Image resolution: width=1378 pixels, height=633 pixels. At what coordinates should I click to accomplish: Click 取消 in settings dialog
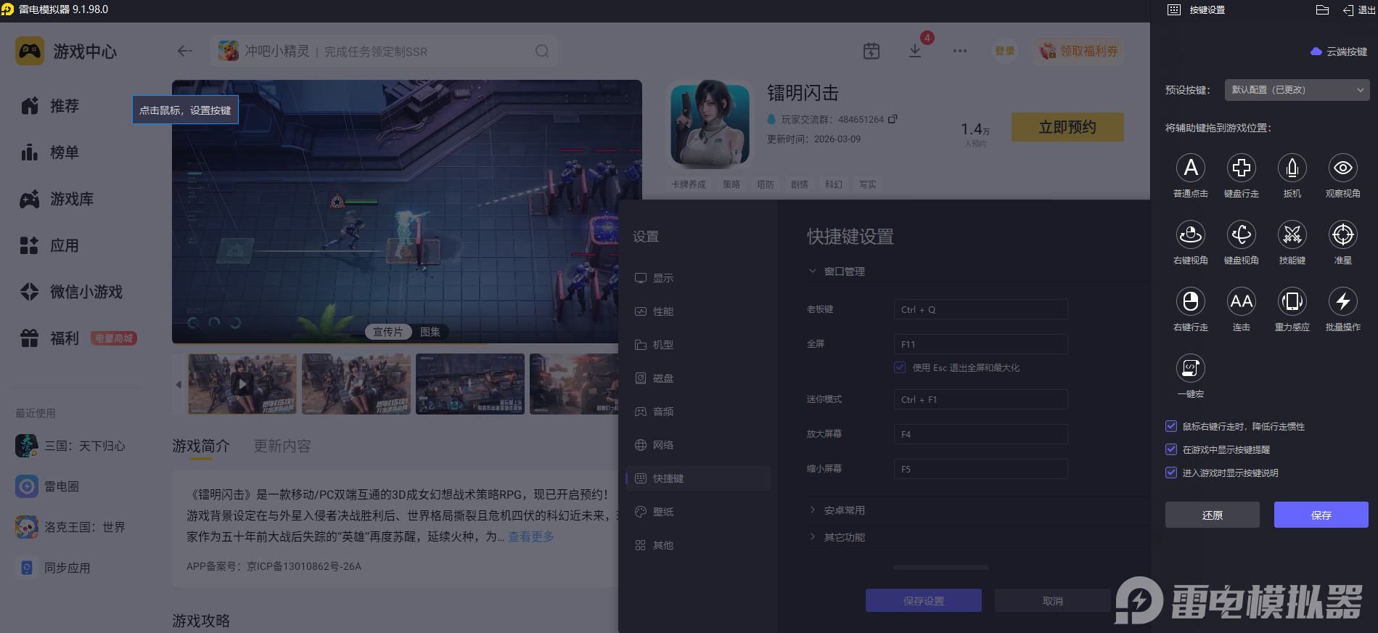[x=1053, y=600]
